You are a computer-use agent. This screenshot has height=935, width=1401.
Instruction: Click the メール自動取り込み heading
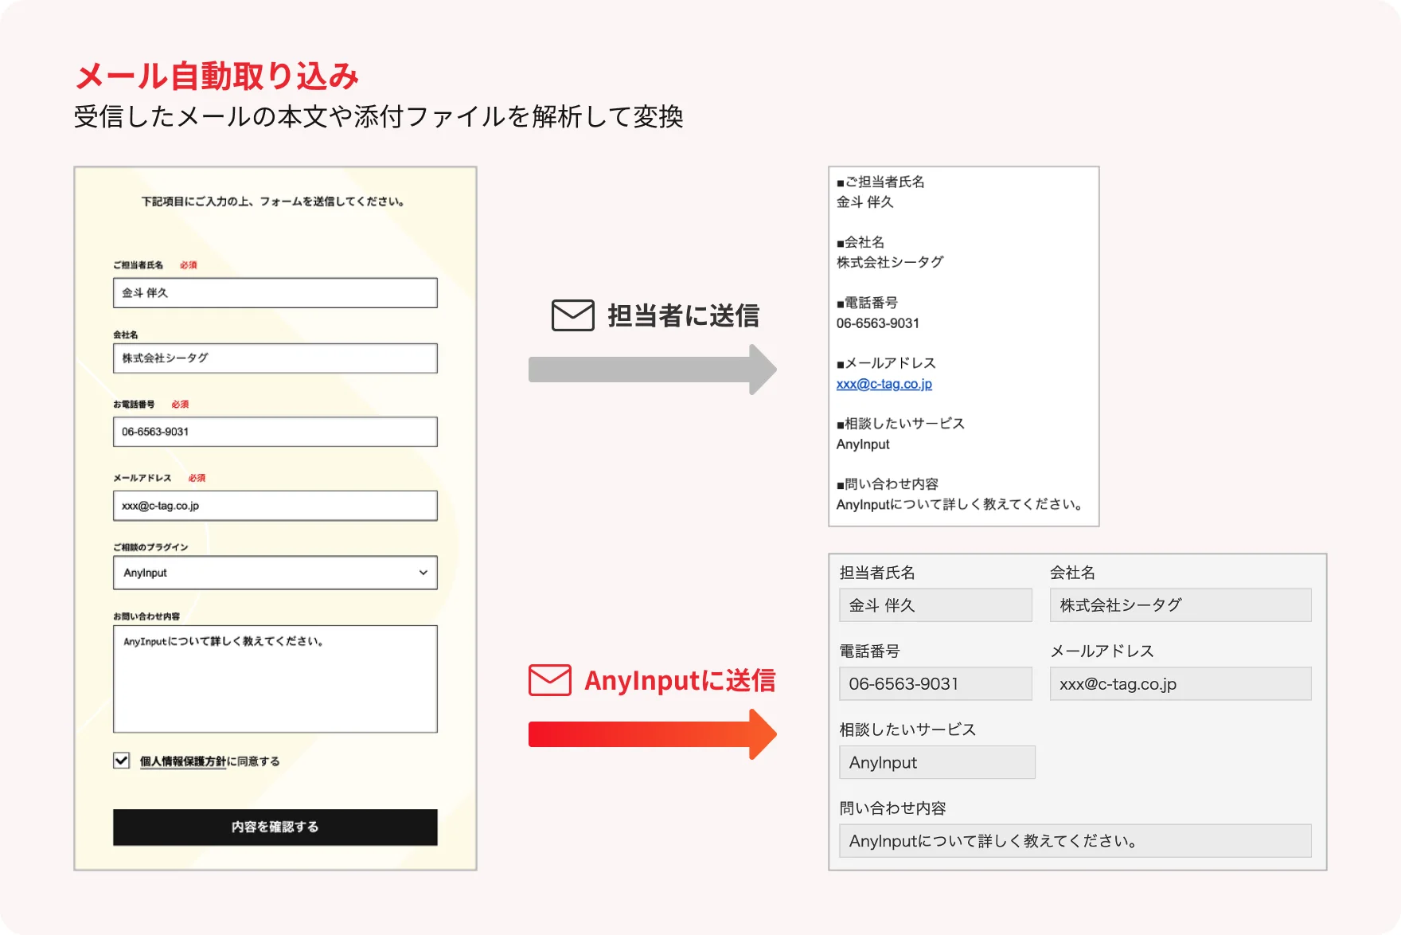(217, 76)
